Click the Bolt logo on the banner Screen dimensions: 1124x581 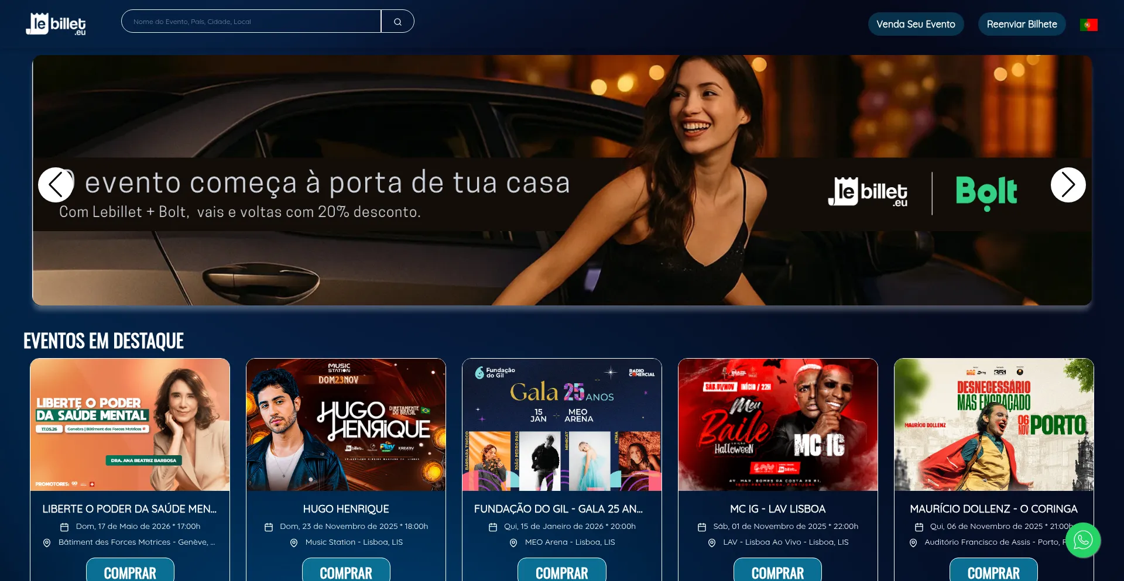[x=986, y=193]
